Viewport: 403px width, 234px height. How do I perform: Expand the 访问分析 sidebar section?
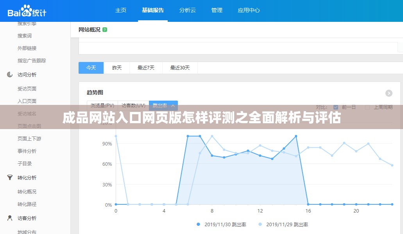pyautogui.click(x=27, y=74)
